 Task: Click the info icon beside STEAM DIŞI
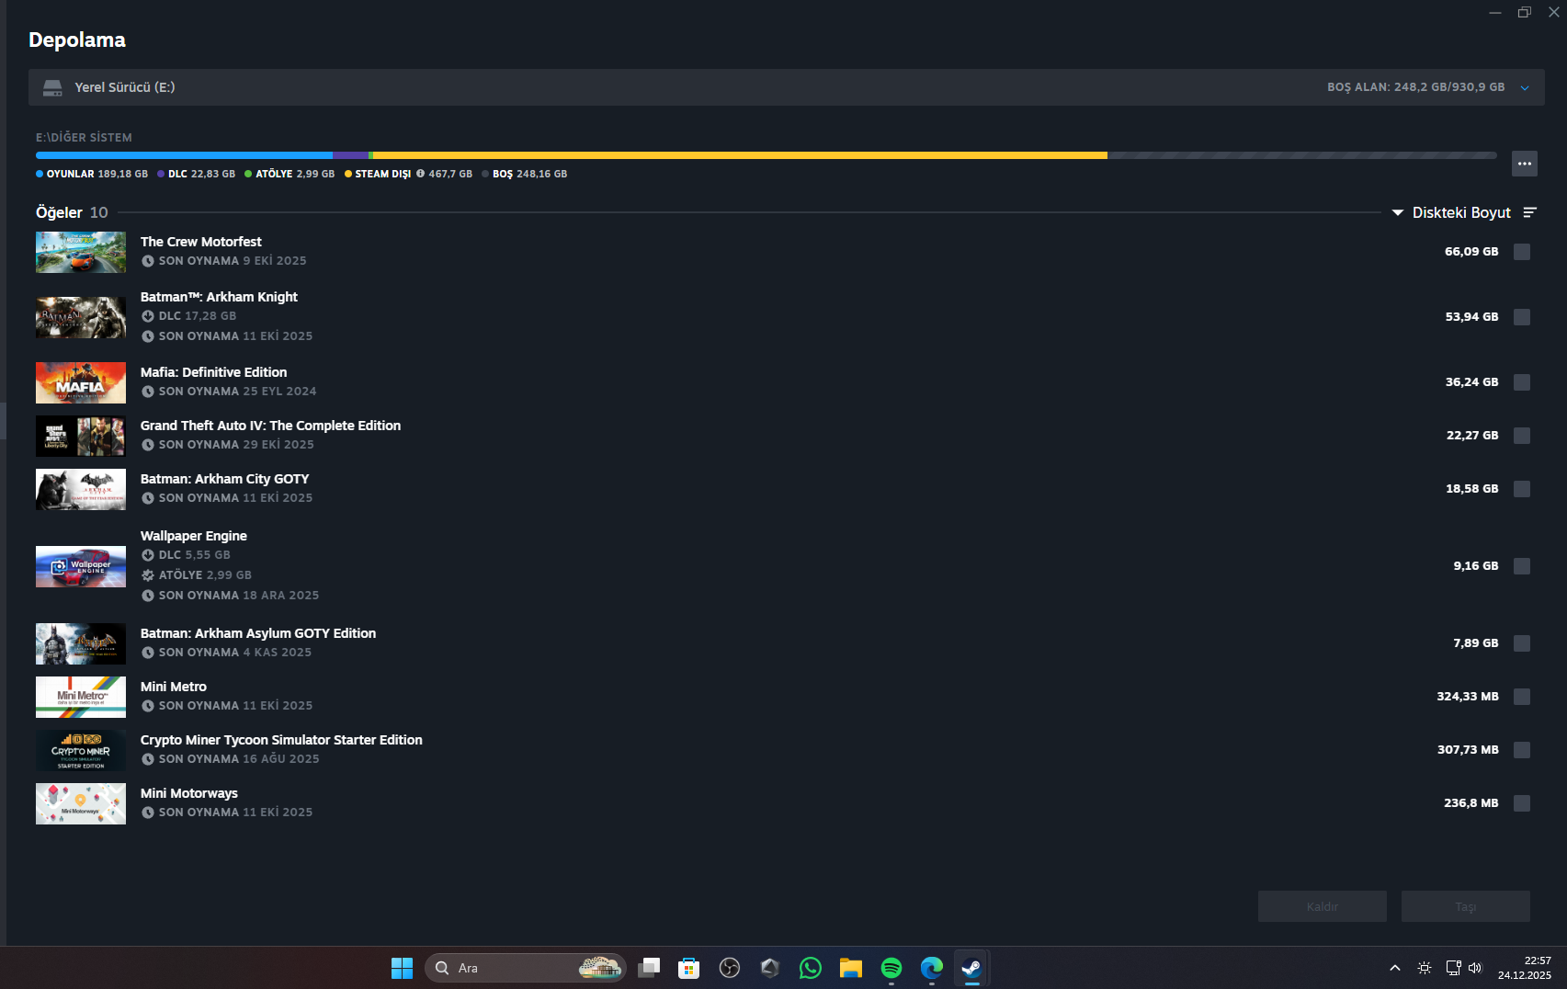point(420,174)
